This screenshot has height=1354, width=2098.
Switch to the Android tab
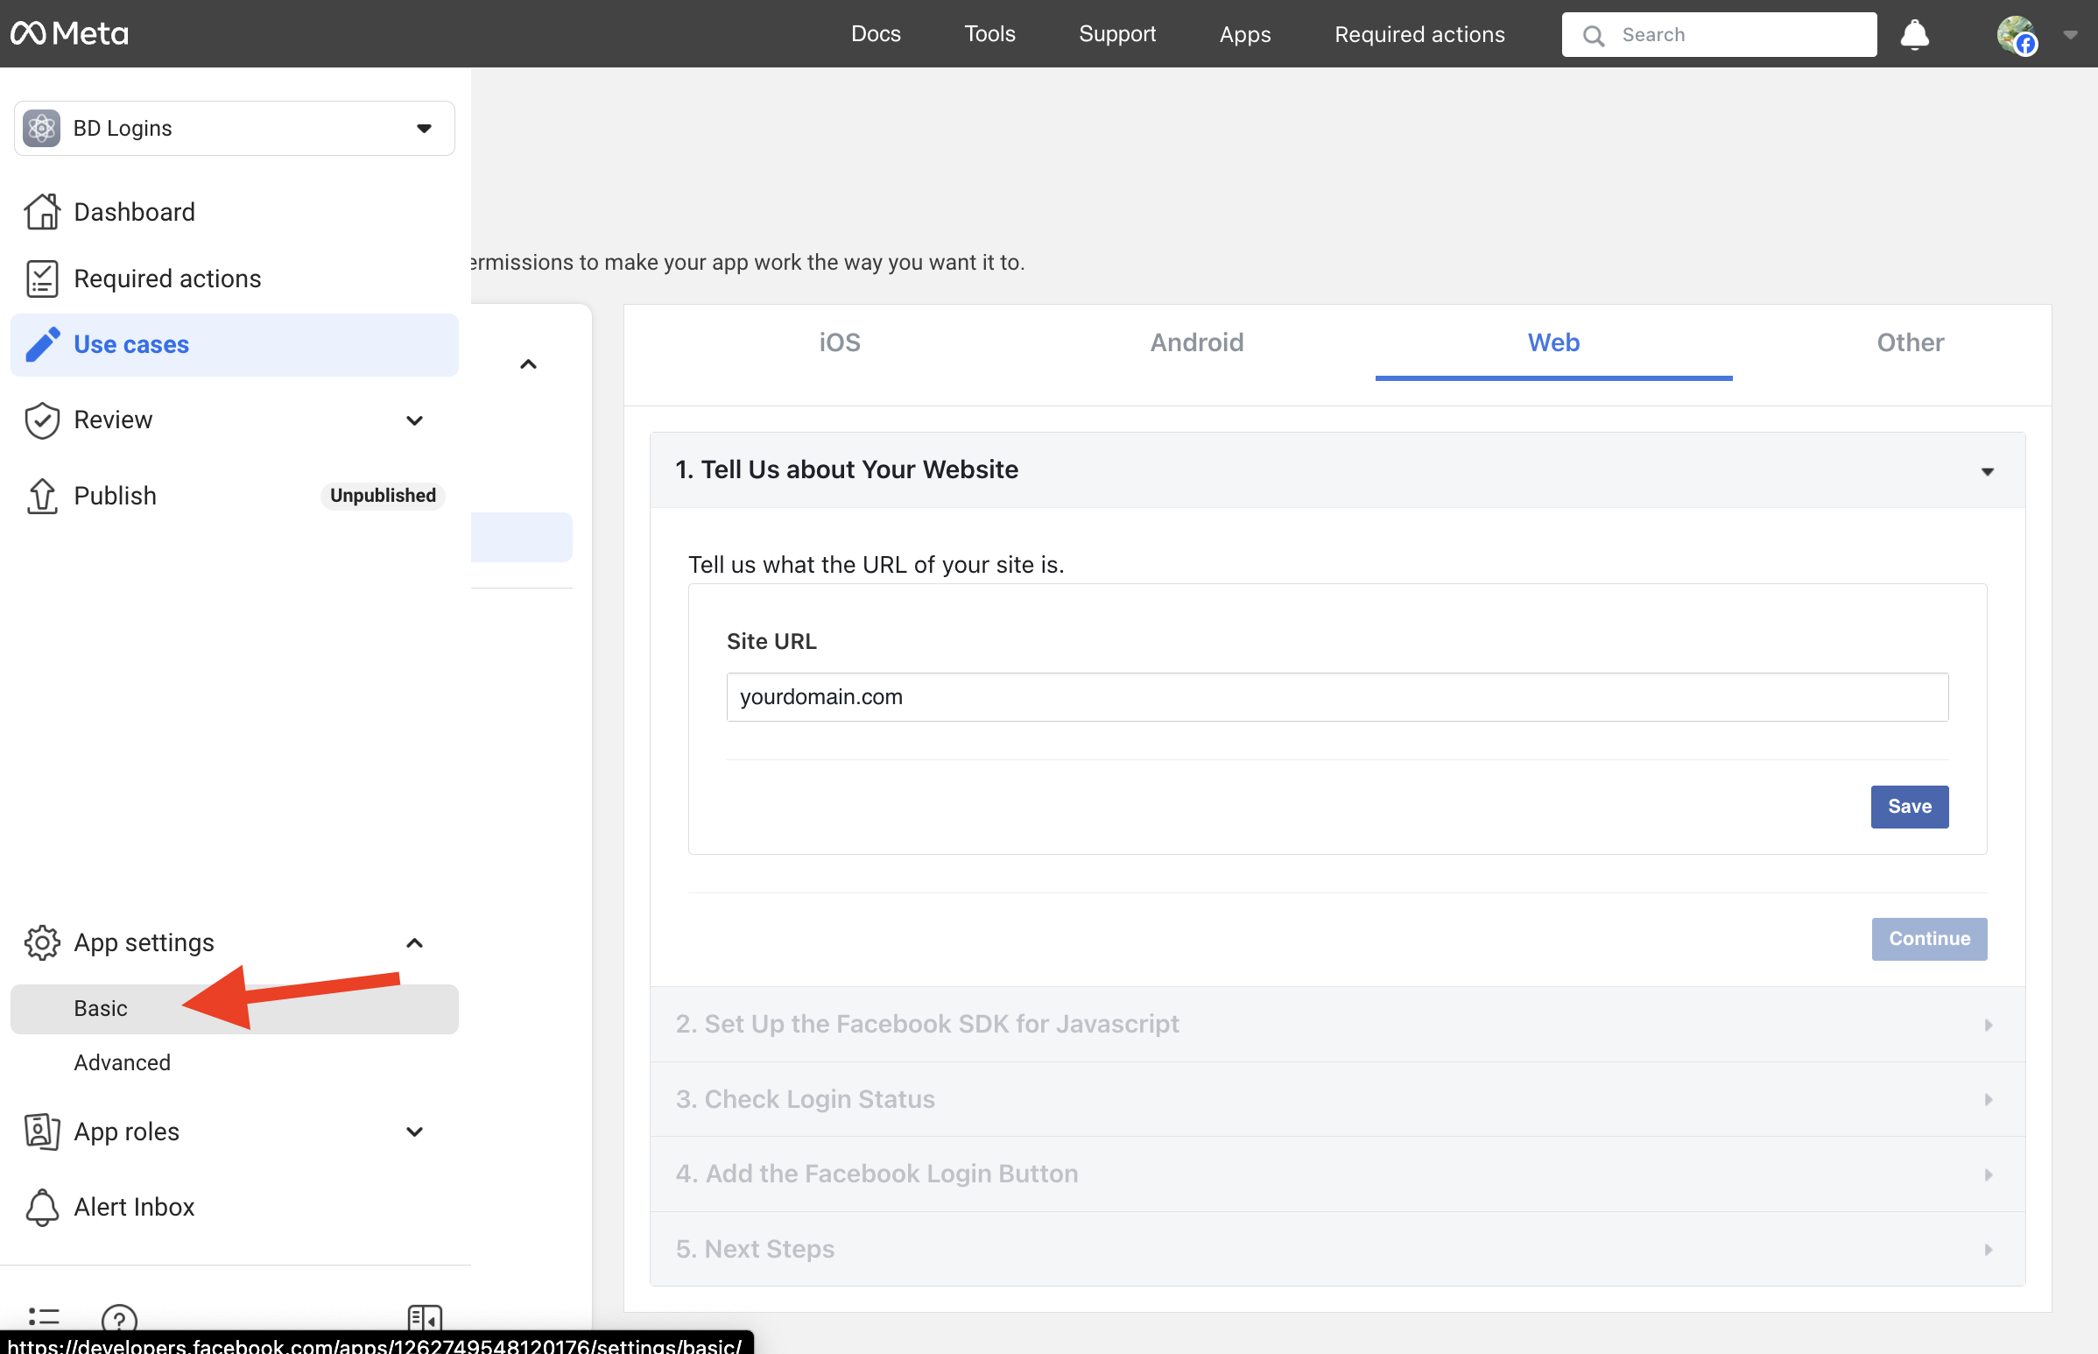coord(1196,343)
